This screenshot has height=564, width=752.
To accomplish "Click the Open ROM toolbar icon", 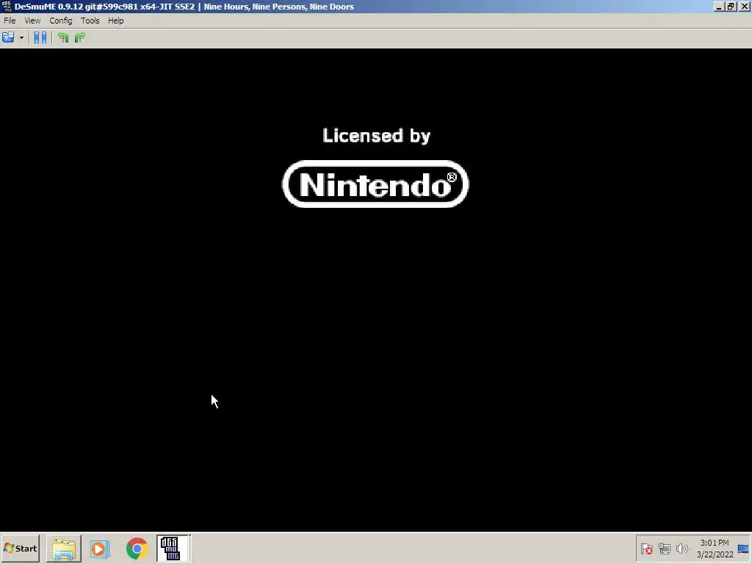I will pos(9,37).
